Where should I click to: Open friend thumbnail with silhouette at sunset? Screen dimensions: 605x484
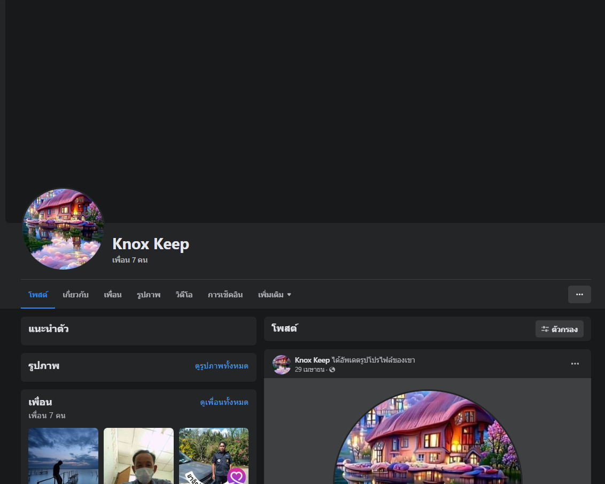pyautogui.click(x=63, y=456)
